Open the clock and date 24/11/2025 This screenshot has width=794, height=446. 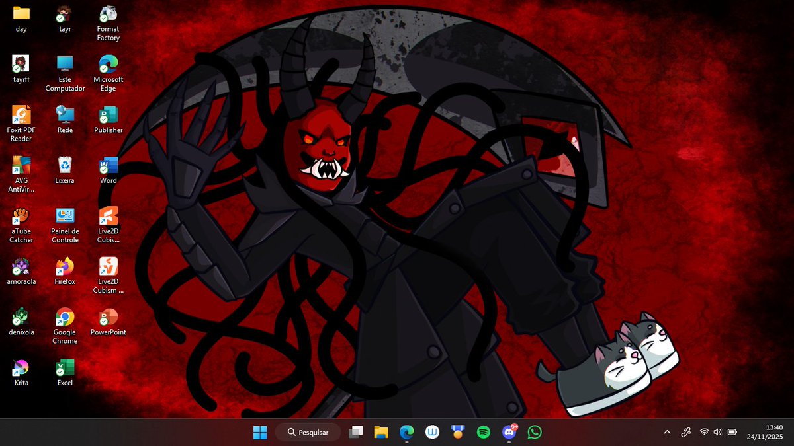point(765,432)
